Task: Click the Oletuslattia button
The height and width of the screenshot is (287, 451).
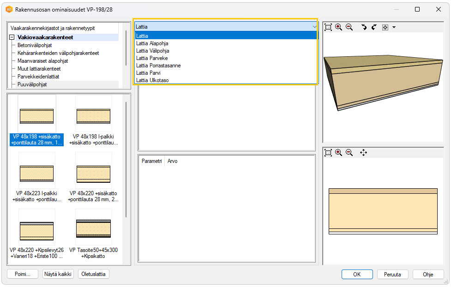Action: (x=94, y=274)
